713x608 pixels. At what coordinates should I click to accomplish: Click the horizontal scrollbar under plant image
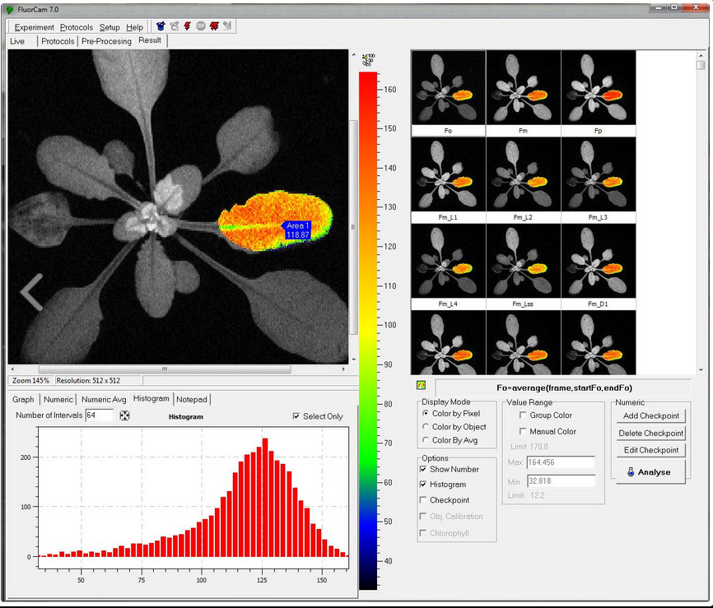point(165,369)
